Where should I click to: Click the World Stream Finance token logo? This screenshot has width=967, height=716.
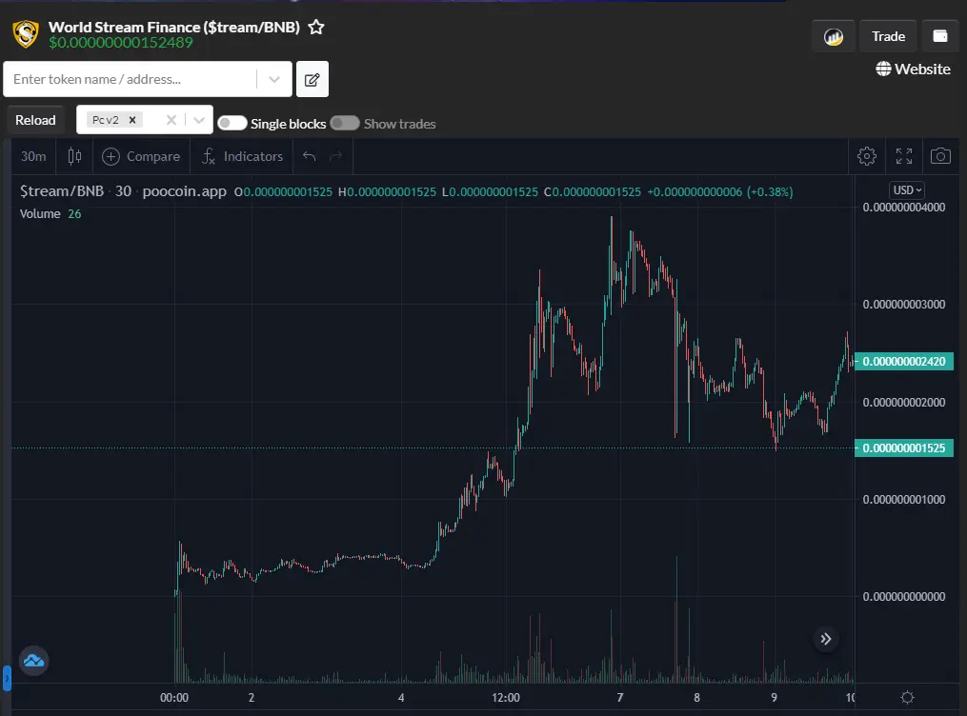coord(26,34)
